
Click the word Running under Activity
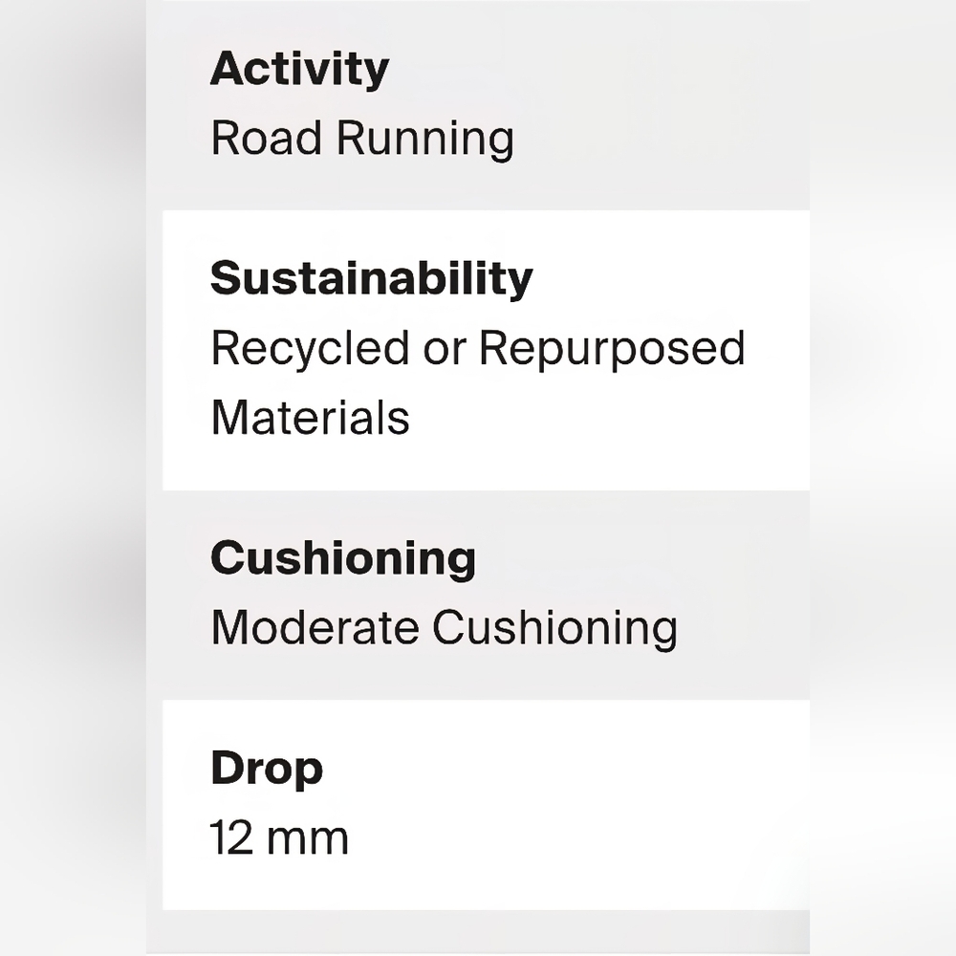[x=424, y=139]
